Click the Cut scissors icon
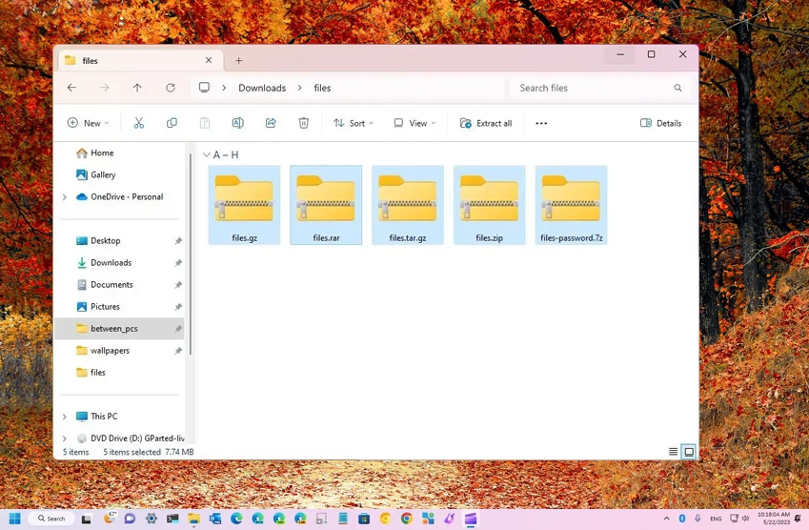The image size is (809, 530). click(139, 123)
